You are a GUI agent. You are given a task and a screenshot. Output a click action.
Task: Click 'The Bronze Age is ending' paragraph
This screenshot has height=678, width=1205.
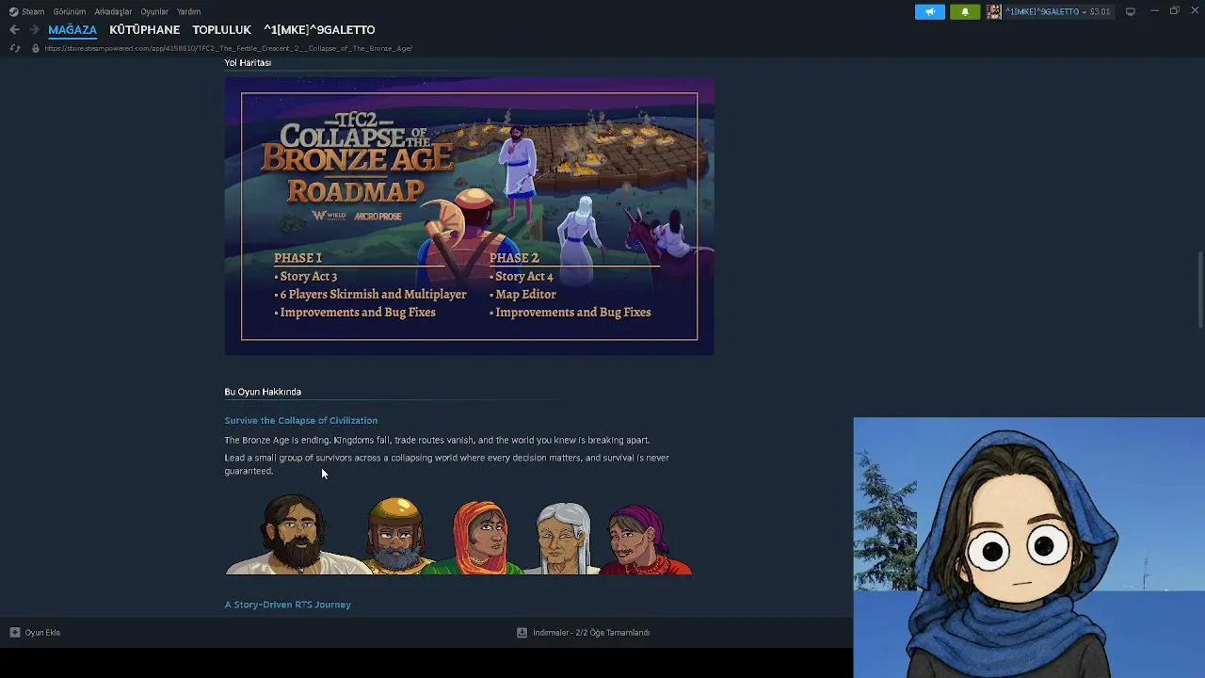coord(437,440)
